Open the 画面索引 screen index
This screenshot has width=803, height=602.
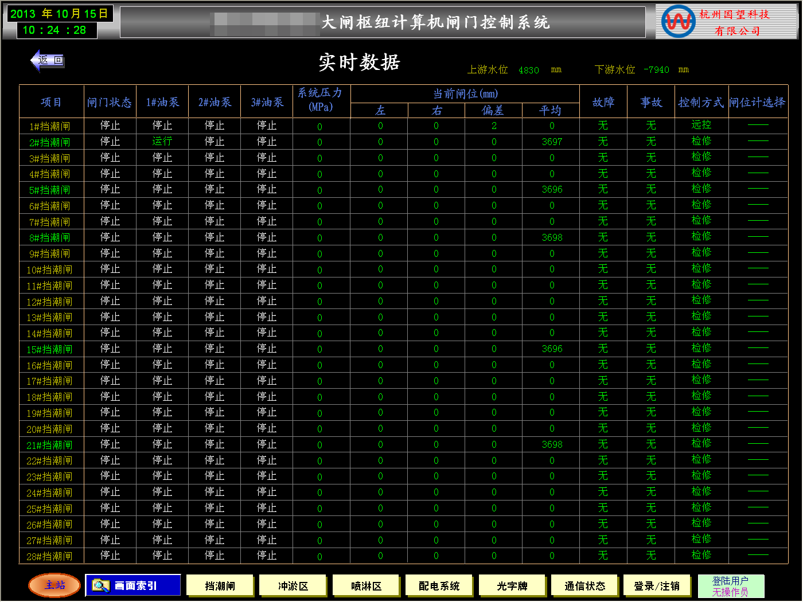click(133, 585)
